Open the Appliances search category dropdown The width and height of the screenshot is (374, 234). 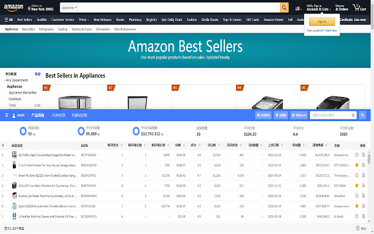pyautogui.click(x=69, y=8)
